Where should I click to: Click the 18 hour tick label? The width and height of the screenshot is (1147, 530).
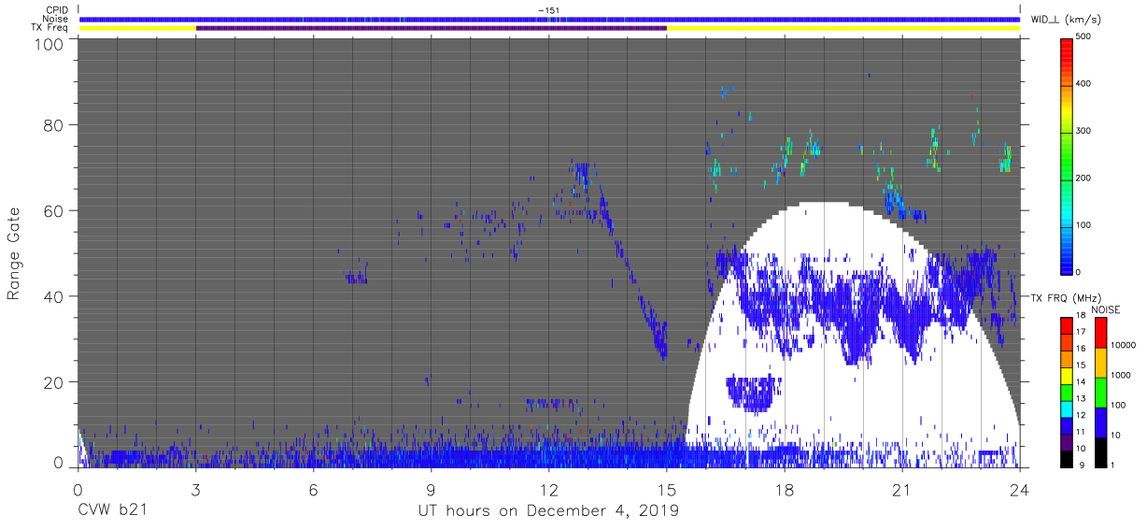tap(784, 488)
